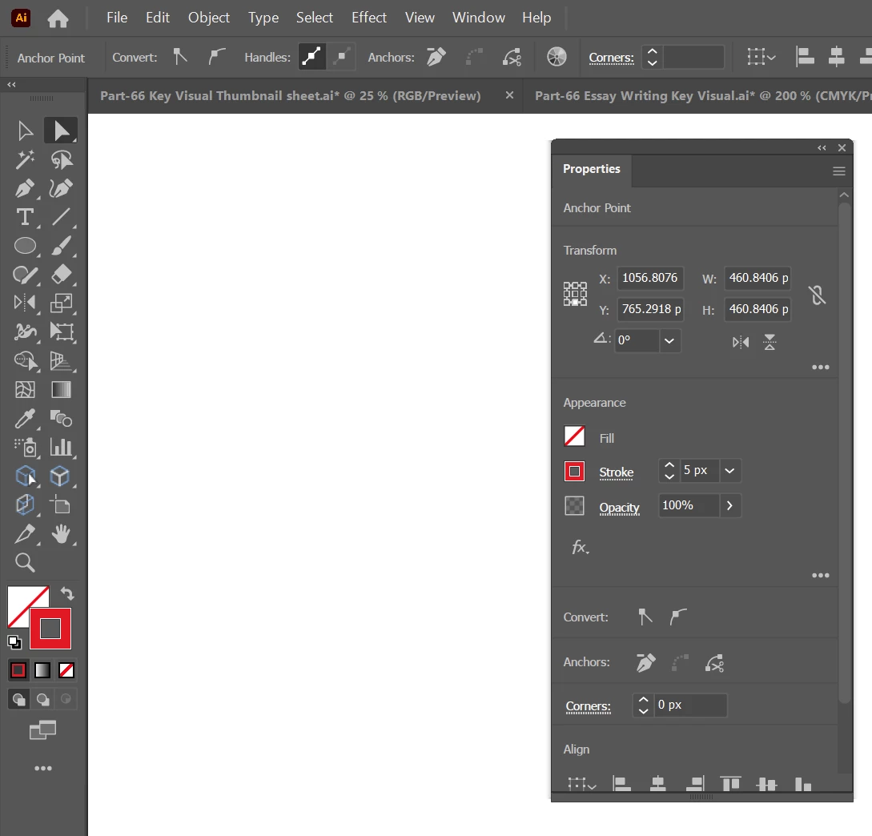The height and width of the screenshot is (836, 872).
Task: Open the Object menu
Action: (208, 18)
